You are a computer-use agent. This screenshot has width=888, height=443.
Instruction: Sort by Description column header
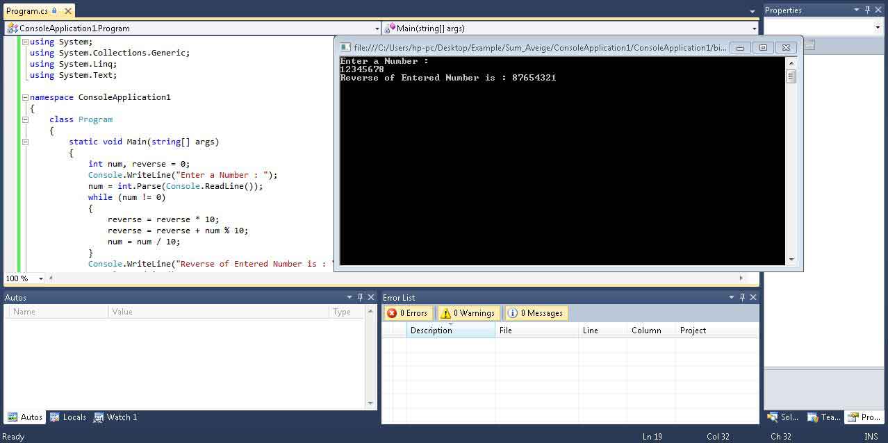pyautogui.click(x=450, y=331)
